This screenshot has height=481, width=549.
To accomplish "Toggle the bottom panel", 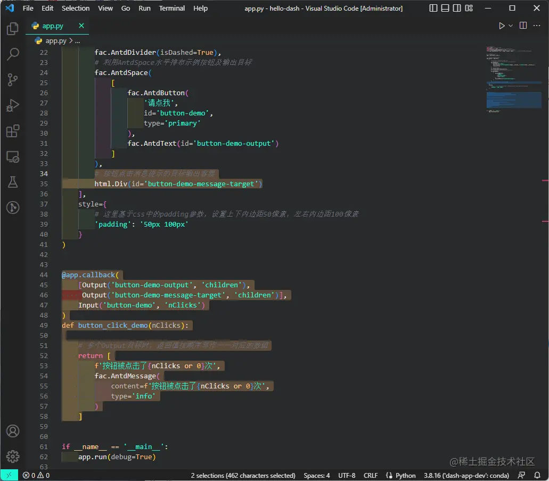I will click(445, 8).
